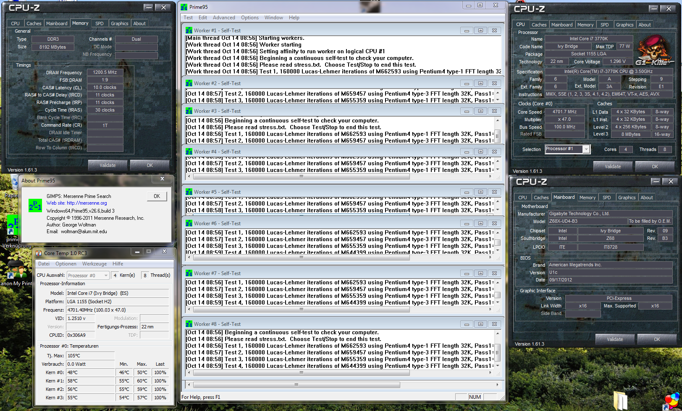682x411 pixels.
Task: Open the Edit menu in Prime95
Action: 203,18
